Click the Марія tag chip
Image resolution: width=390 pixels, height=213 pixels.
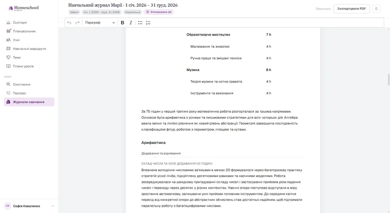74,12
